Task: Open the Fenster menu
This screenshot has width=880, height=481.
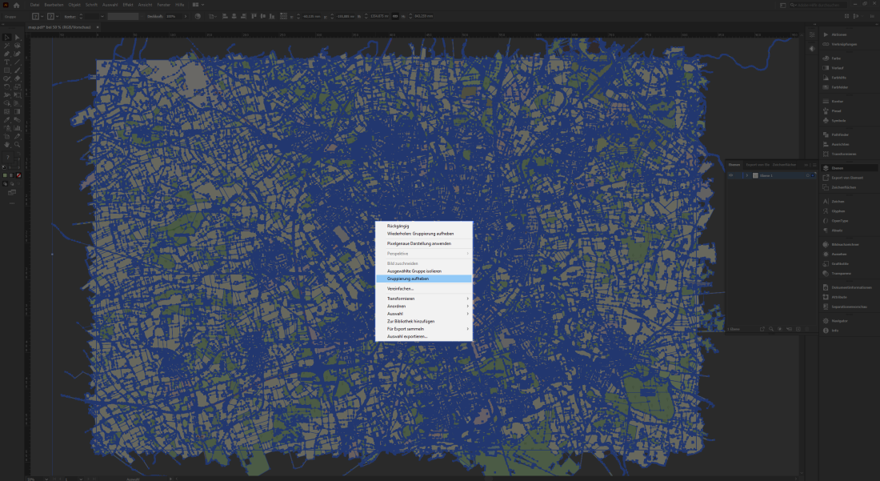Action: pyautogui.click(x=163, y=5)
